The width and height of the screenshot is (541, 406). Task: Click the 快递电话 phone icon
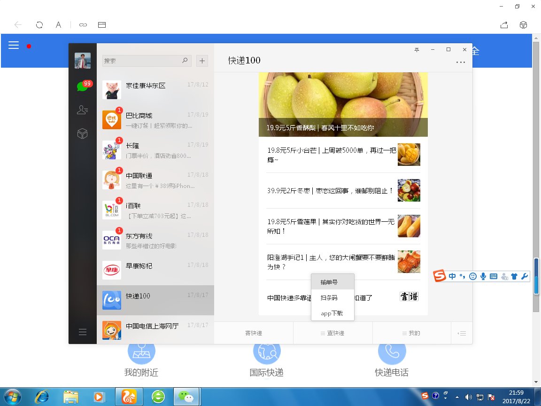tap(392, 351)
